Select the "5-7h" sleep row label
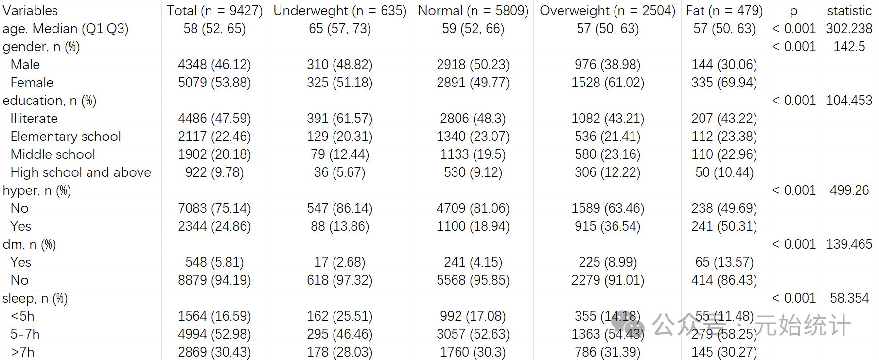The width and height of the screenshot is (879, 360). click(25, 334)
